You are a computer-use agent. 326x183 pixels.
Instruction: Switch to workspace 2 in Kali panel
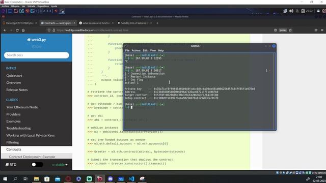coord(44,11)
